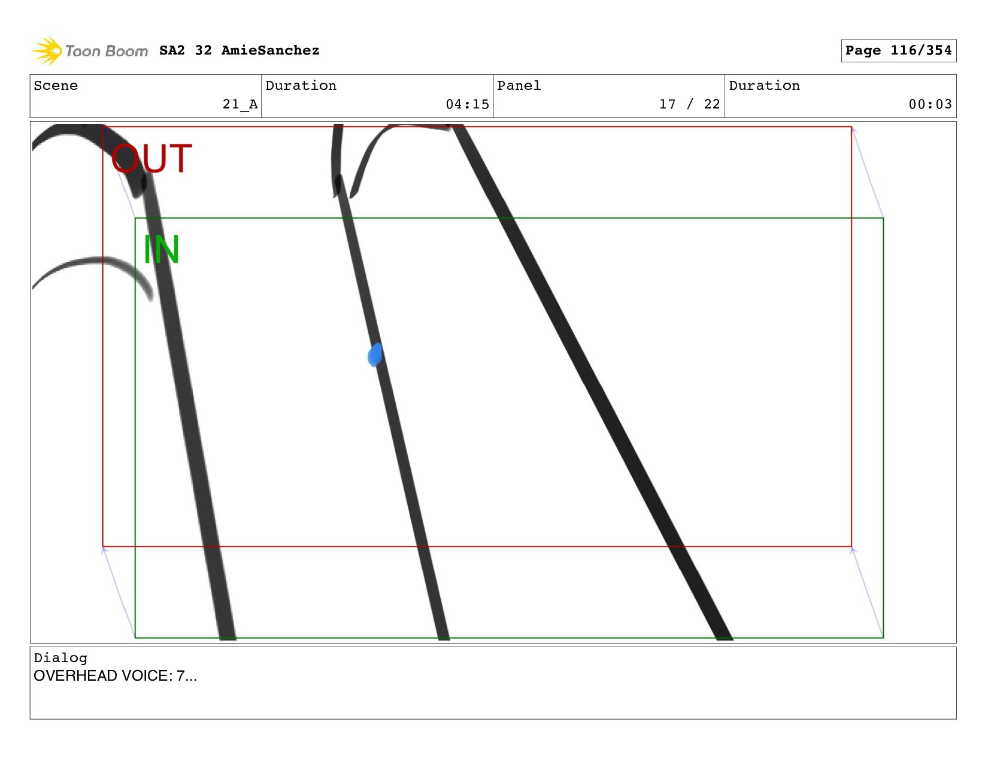This screenshot has height=764, width=988.
Task: Click the Duration label next to Scene
Action: click(301, 86)
